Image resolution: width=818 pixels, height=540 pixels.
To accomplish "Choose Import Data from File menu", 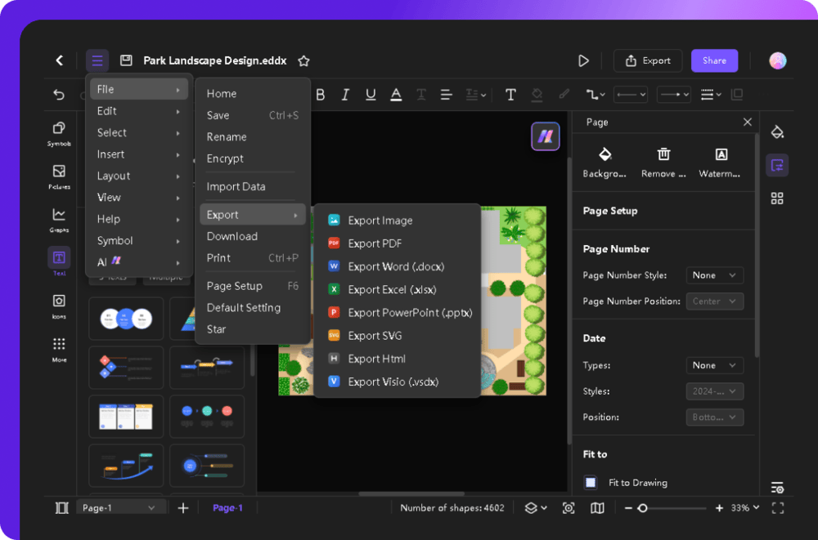I will coord(253,186).
